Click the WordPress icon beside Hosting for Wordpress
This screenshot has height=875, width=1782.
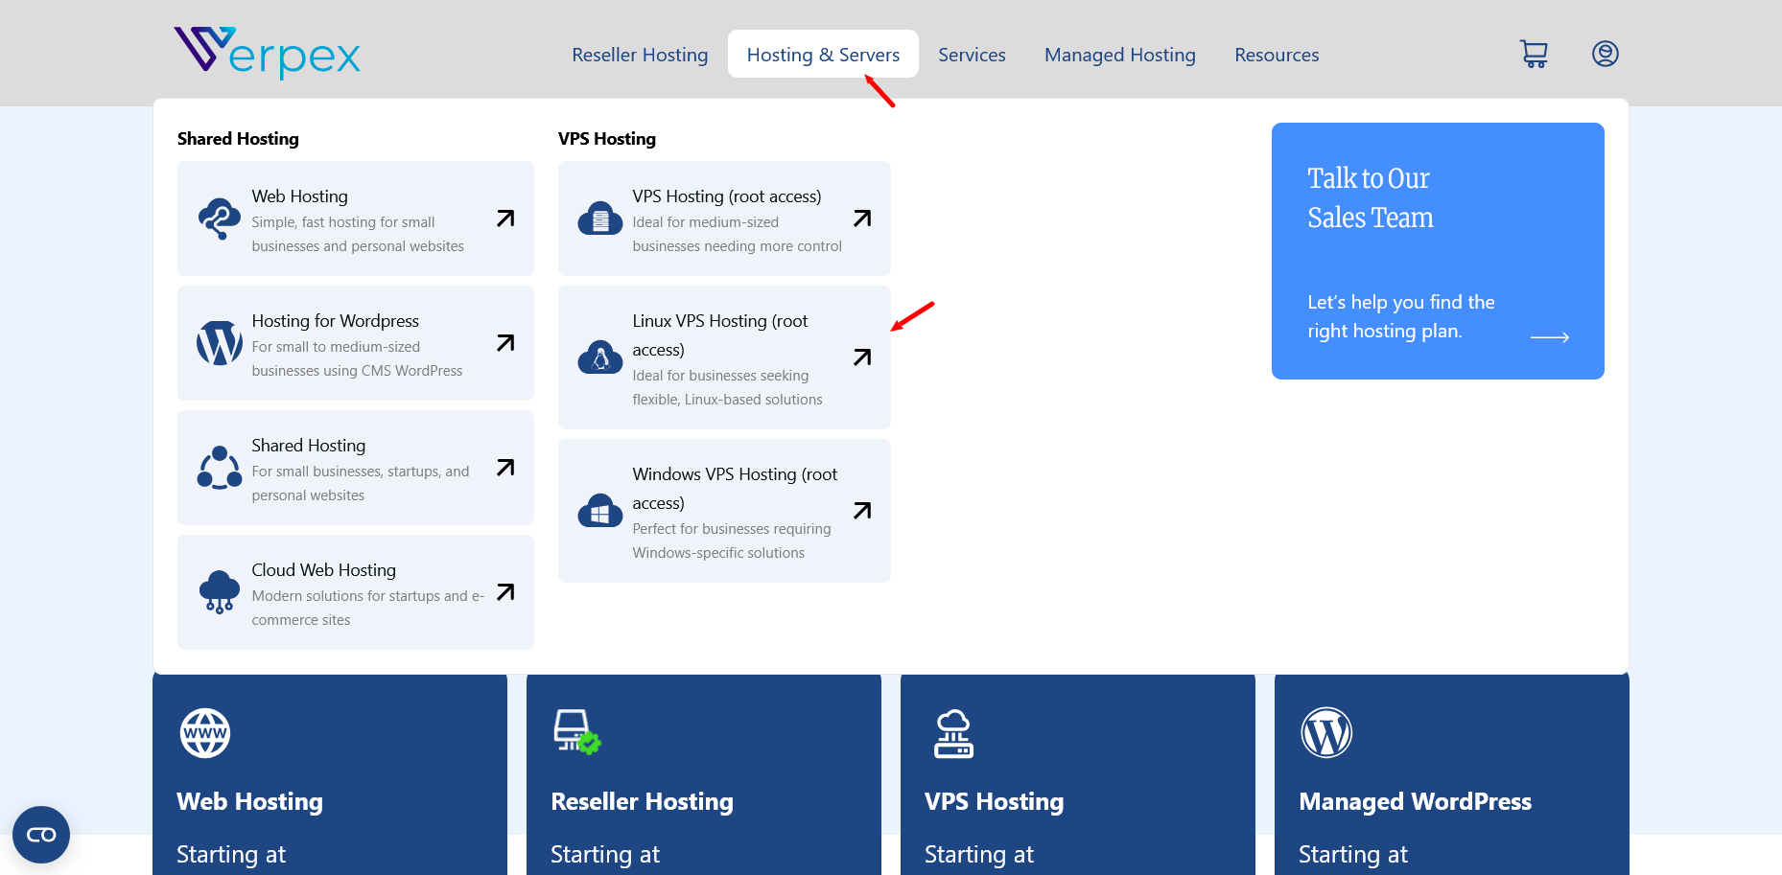tap(220, 343)
